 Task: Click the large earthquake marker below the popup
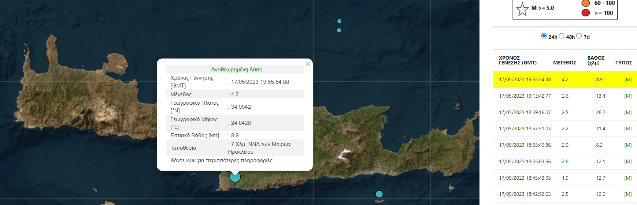click(x=235, y=177)
